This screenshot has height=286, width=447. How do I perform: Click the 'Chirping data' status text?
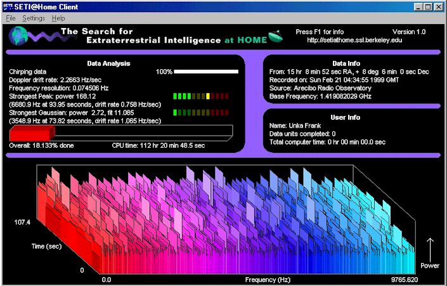(28, 72)
